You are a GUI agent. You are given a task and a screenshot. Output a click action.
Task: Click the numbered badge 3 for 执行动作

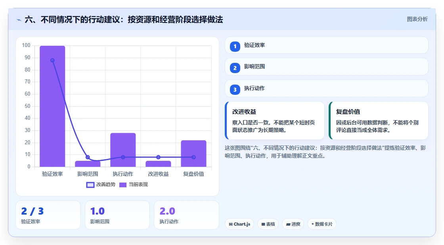coord(235,89)
